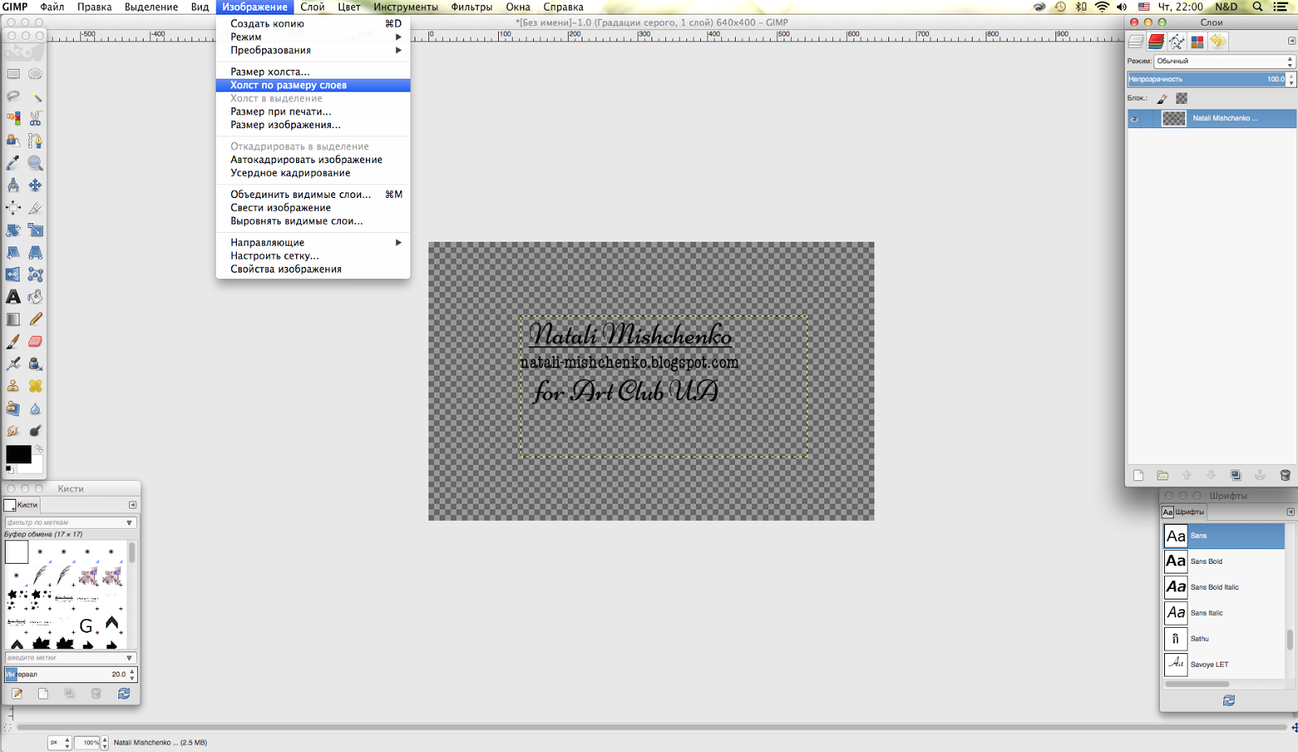Switch to the Undo History tab
The image size is (1298, 752).
[x=1218, y=41]
